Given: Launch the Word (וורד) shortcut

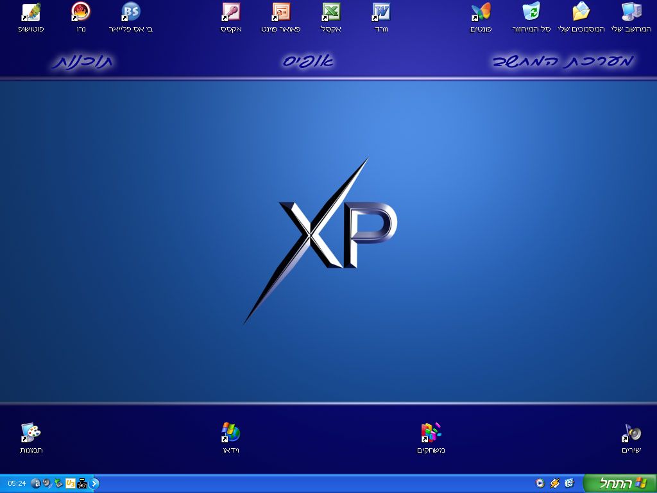Looking at the screenshot, I should coord(381,17).
